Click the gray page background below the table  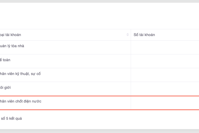pos(99,131)
